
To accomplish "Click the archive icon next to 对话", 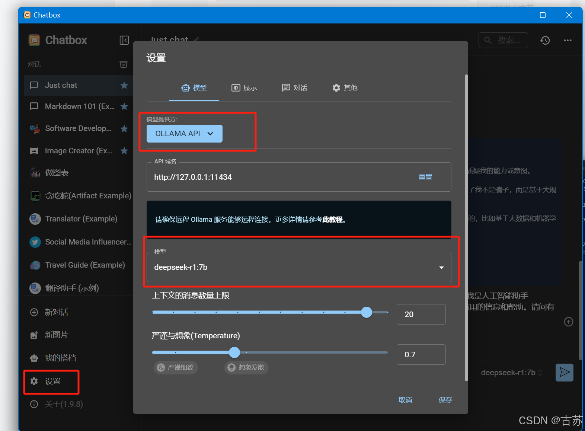I will tap(124, 64).
